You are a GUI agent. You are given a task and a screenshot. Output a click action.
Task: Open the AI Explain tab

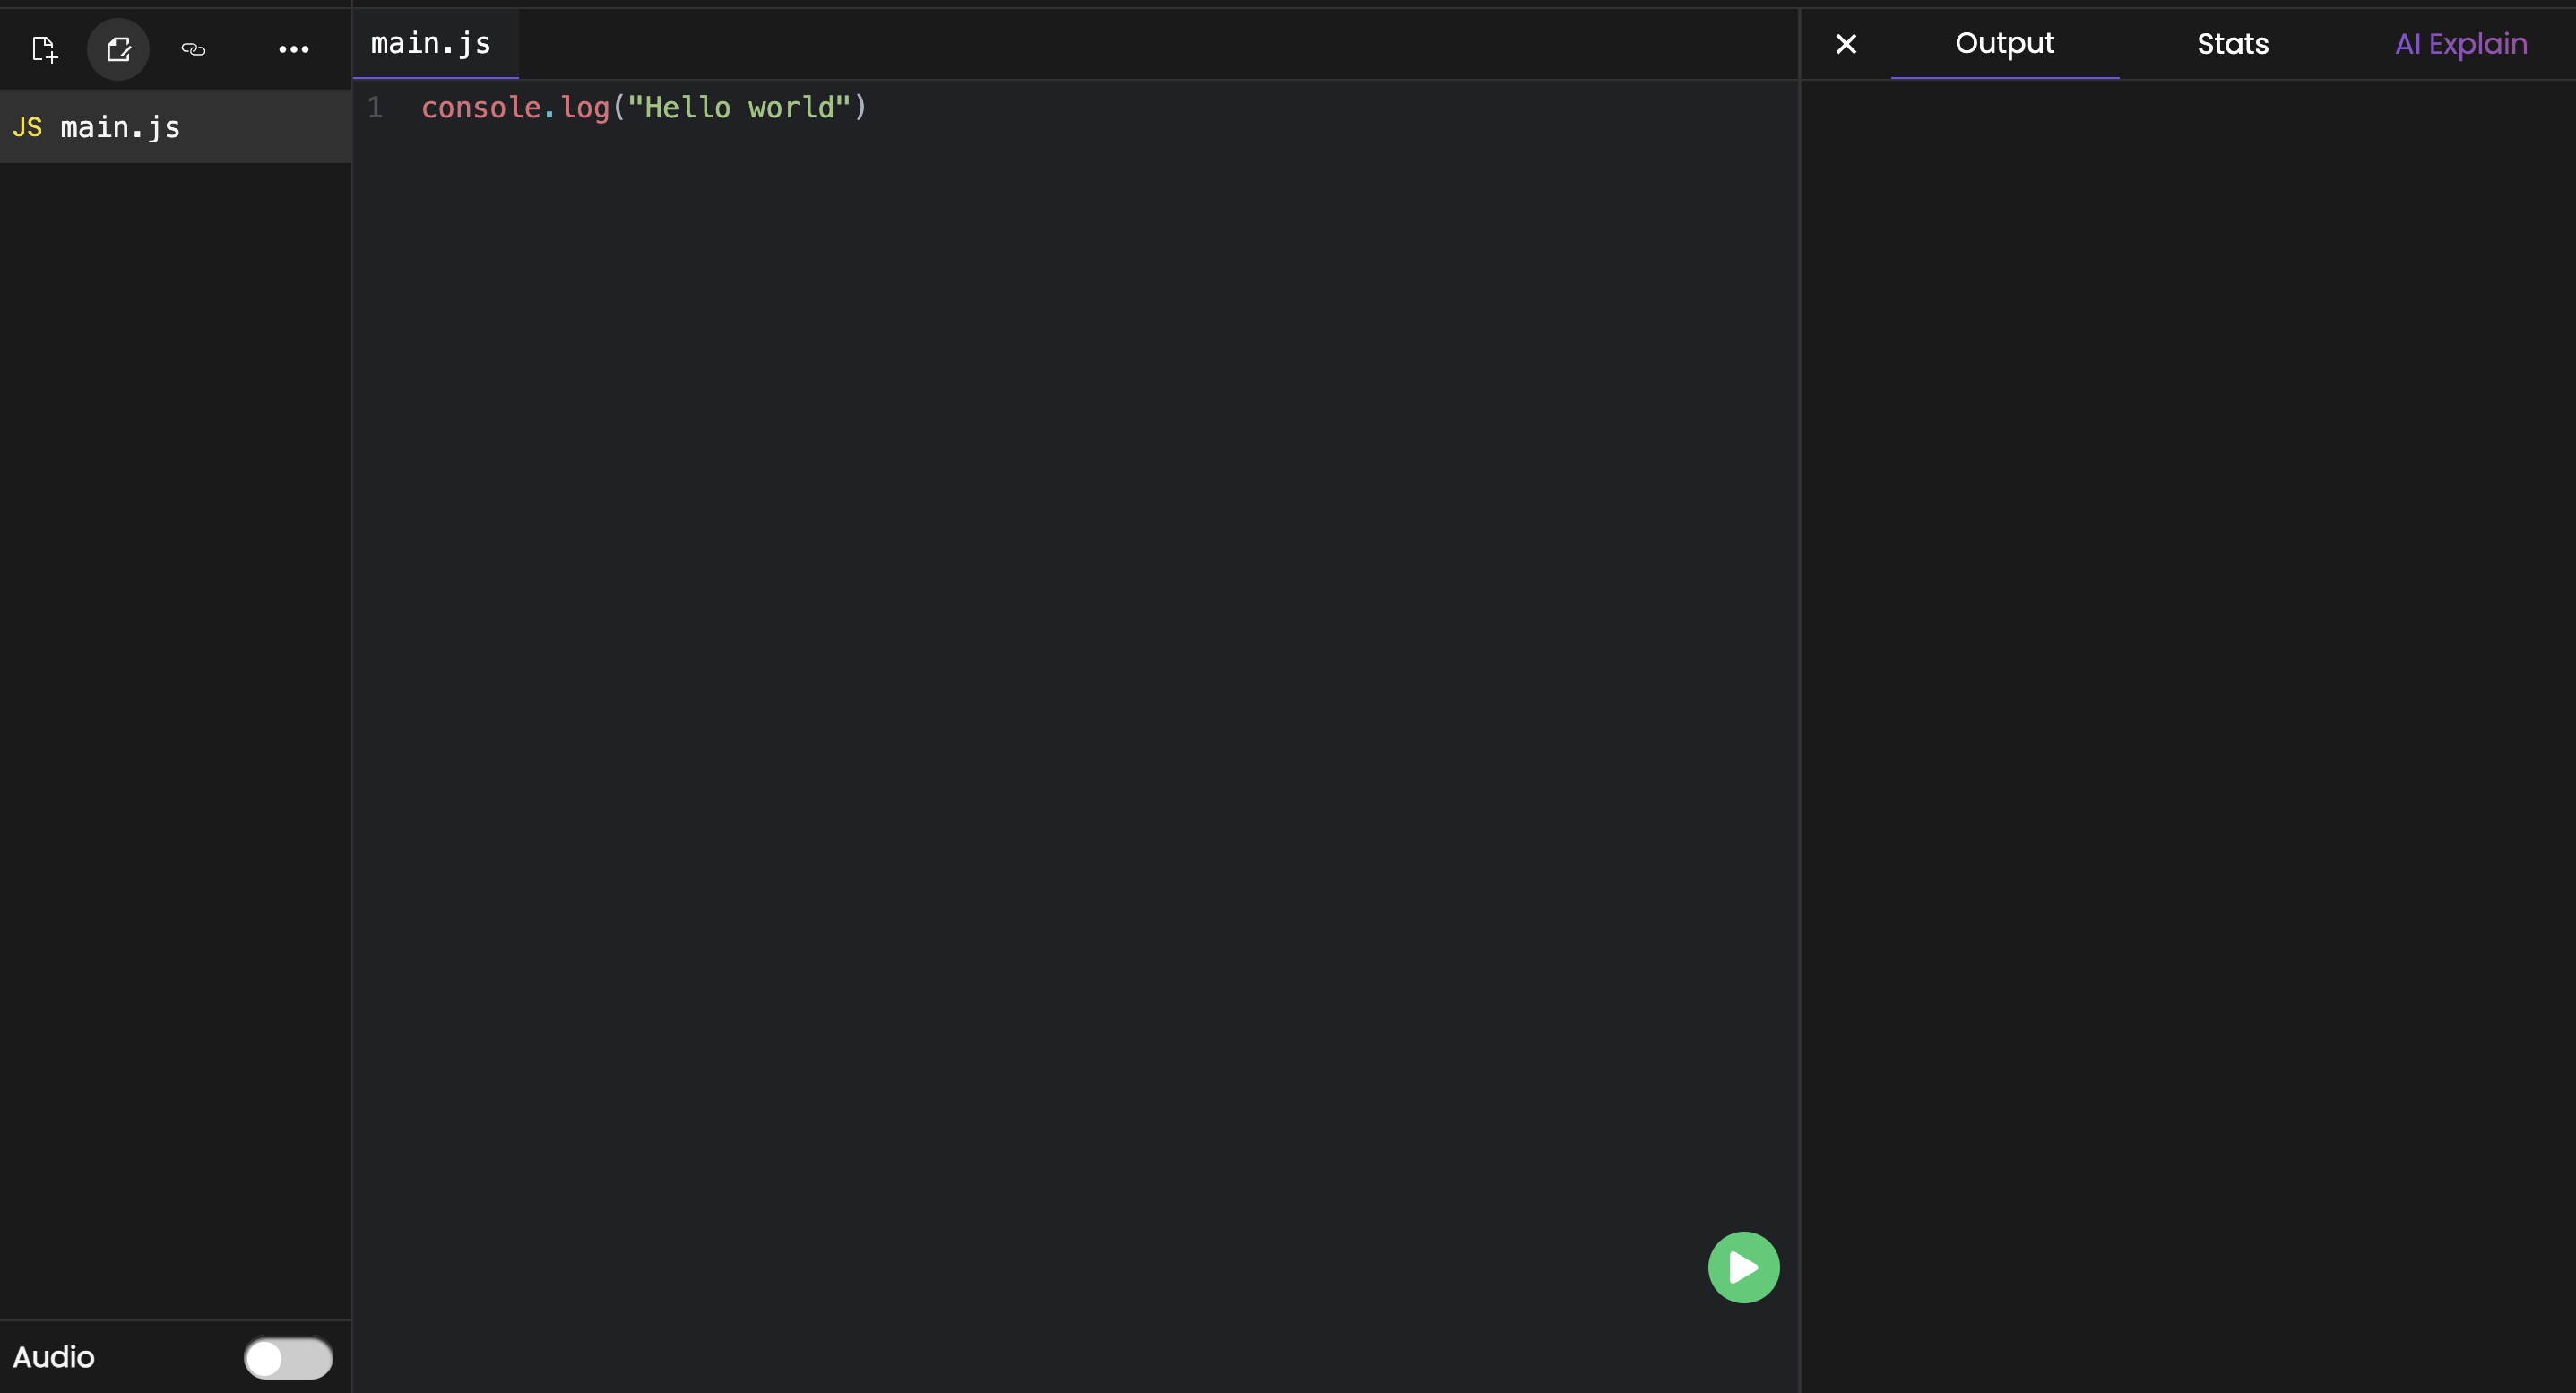(2460, 44)
